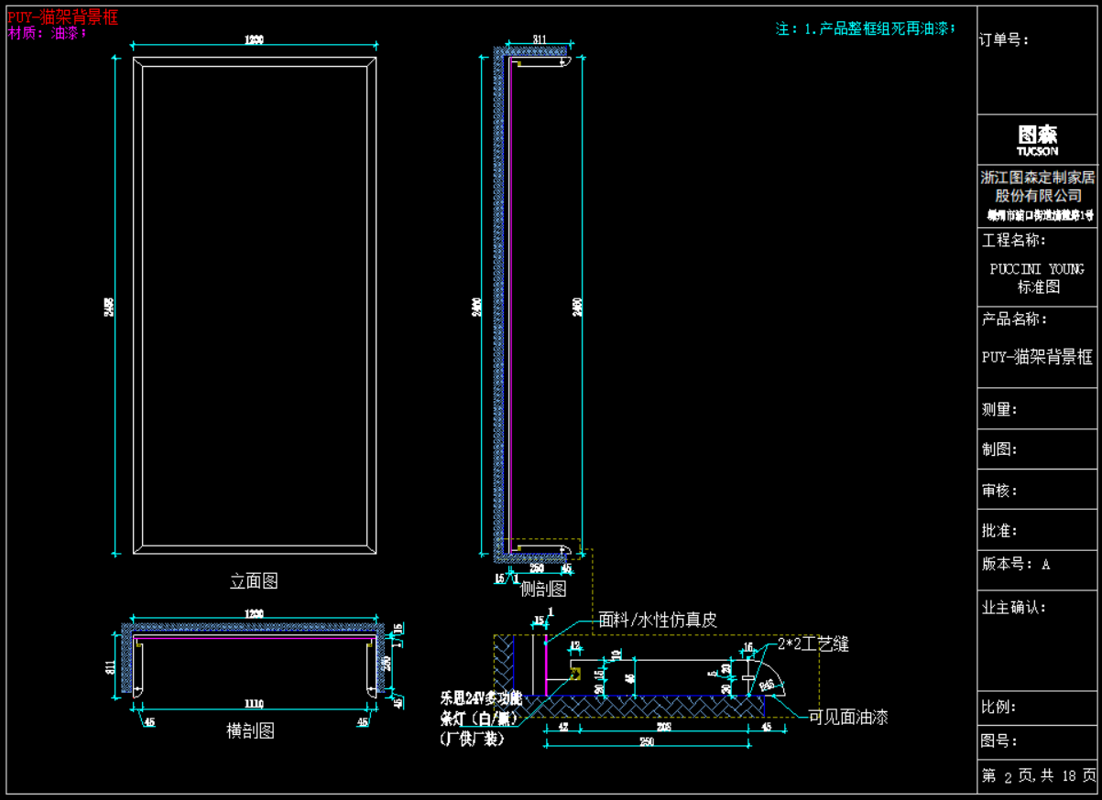Select the magenta 材质: 油漆 label
1102x800 pixels.
[48, 33]
